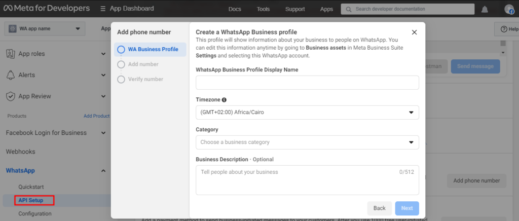Click the Meta for Developers logo

coord(47,9)
